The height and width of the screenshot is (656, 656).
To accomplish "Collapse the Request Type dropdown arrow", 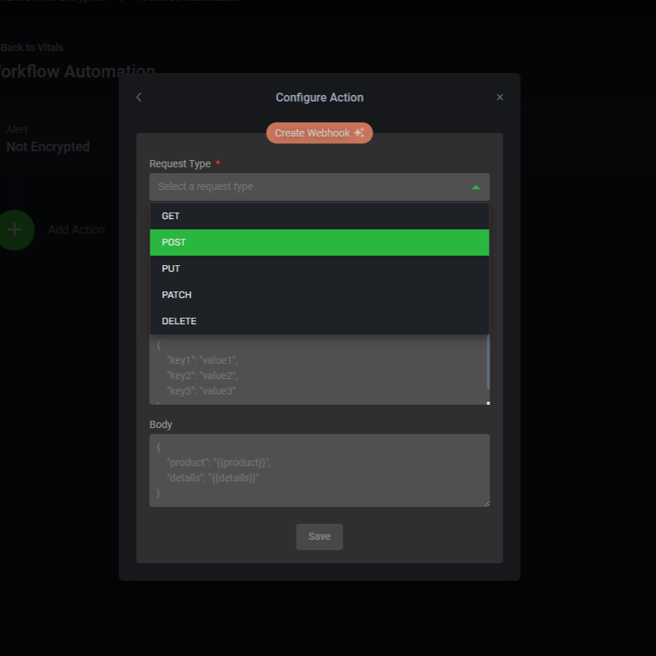I will (x=476, y=187).
